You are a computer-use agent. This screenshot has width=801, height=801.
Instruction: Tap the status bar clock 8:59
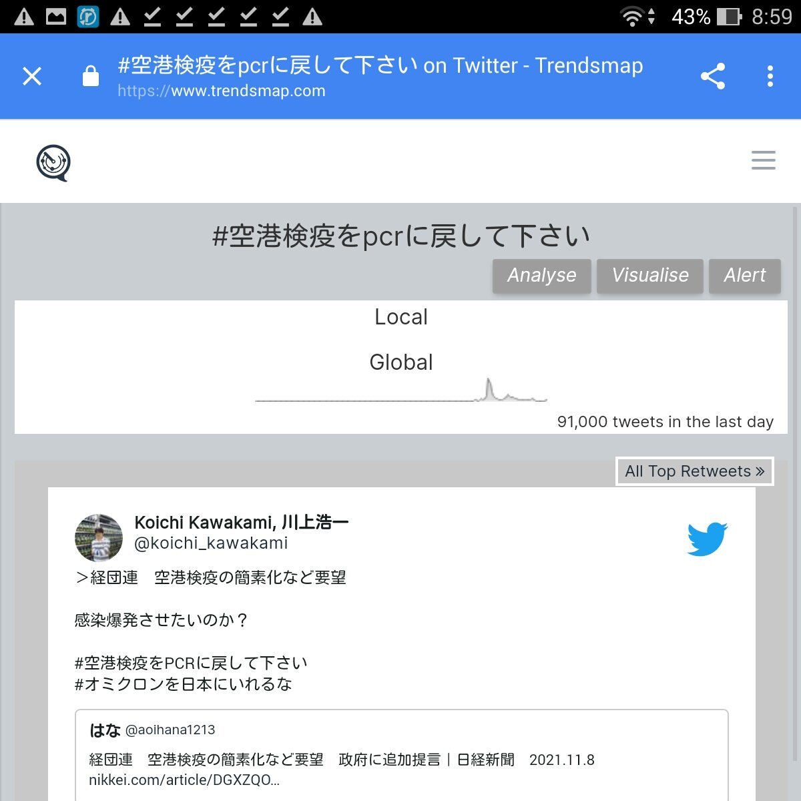click(x=772, y=16)
